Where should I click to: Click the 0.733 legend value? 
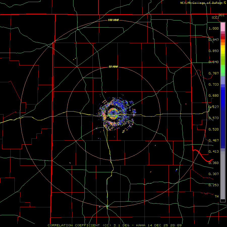[x=214, y=84]
